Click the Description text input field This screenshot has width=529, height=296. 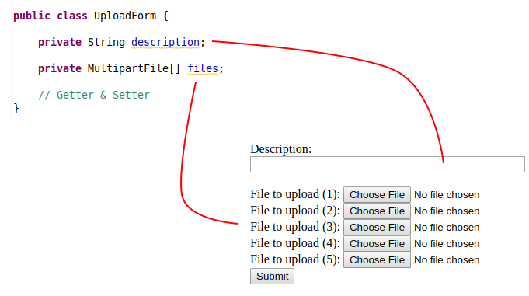pos(388,165)
